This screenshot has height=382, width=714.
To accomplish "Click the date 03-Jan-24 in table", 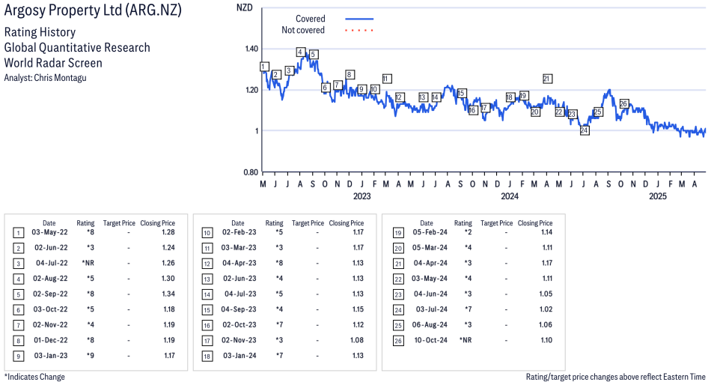I will point(239,356).
